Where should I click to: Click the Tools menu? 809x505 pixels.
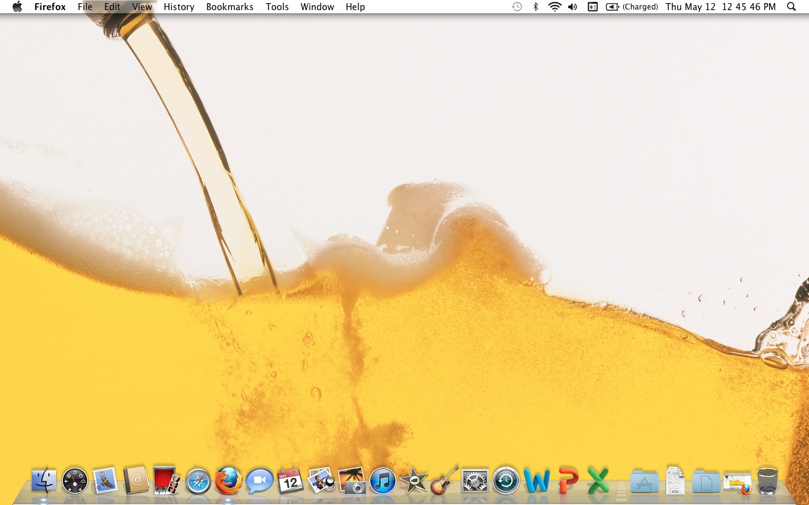click(277, 7)
